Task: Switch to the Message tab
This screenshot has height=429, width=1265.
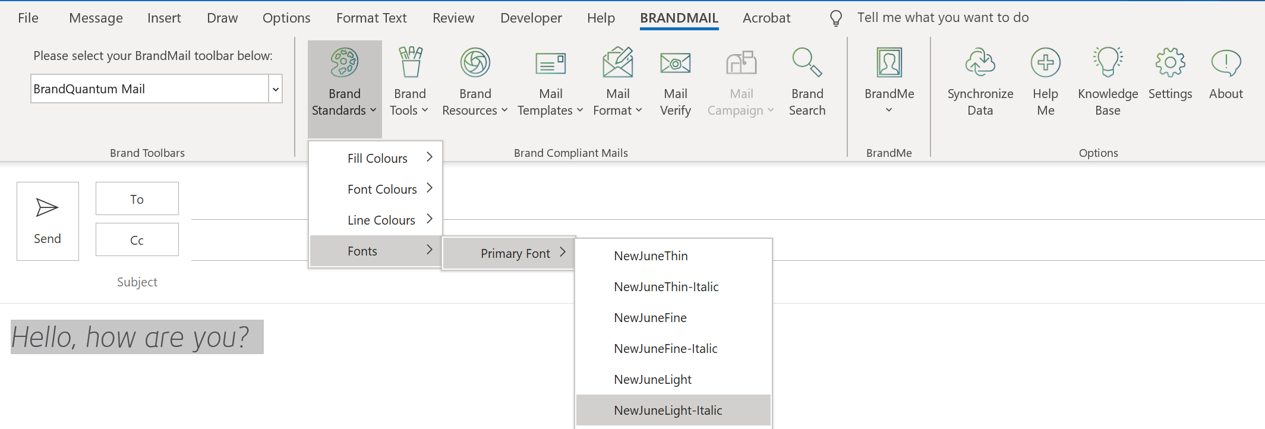Action: (x=96, y=18)
